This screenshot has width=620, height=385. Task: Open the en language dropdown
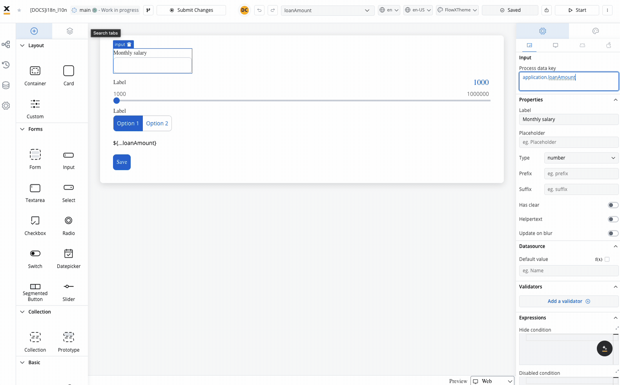pyautogui.click(x=389, y=10)
